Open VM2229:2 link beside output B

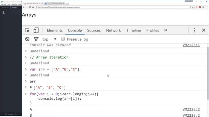point(191,115)
